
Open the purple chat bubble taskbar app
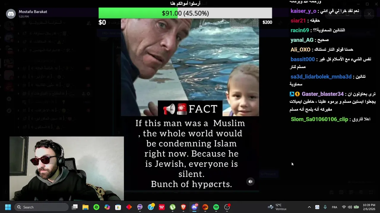(140, 207)
